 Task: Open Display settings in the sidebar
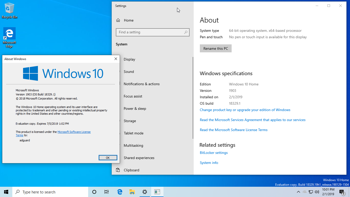coord(129,59)
